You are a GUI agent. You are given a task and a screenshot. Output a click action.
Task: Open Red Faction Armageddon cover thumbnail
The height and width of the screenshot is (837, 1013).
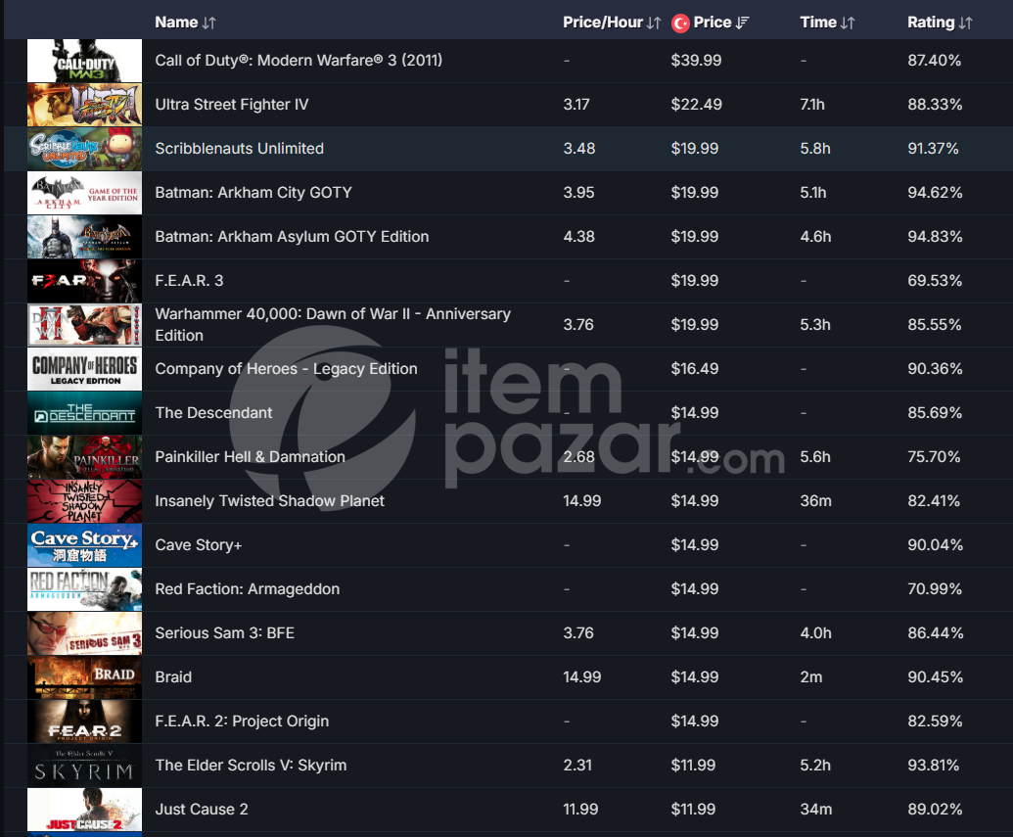(x=84, y=589)
